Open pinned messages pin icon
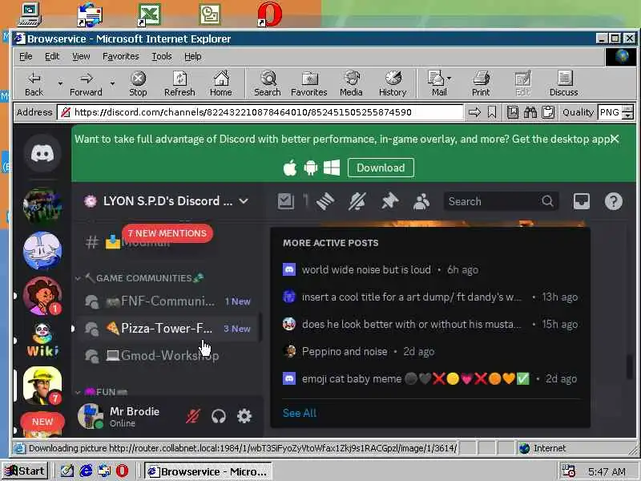The width and height of the screenshot is (641, 481). coord(389,201)
